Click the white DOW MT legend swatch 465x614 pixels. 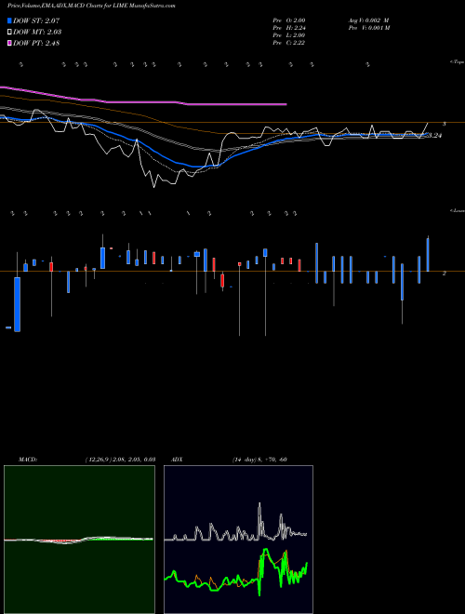[9, 33]
